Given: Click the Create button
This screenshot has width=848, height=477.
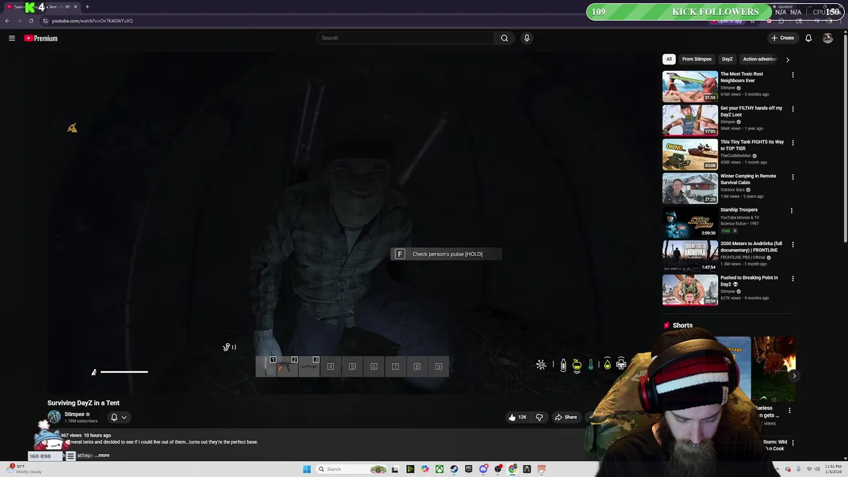Looking at the screenshot, I should click(782, 38).
